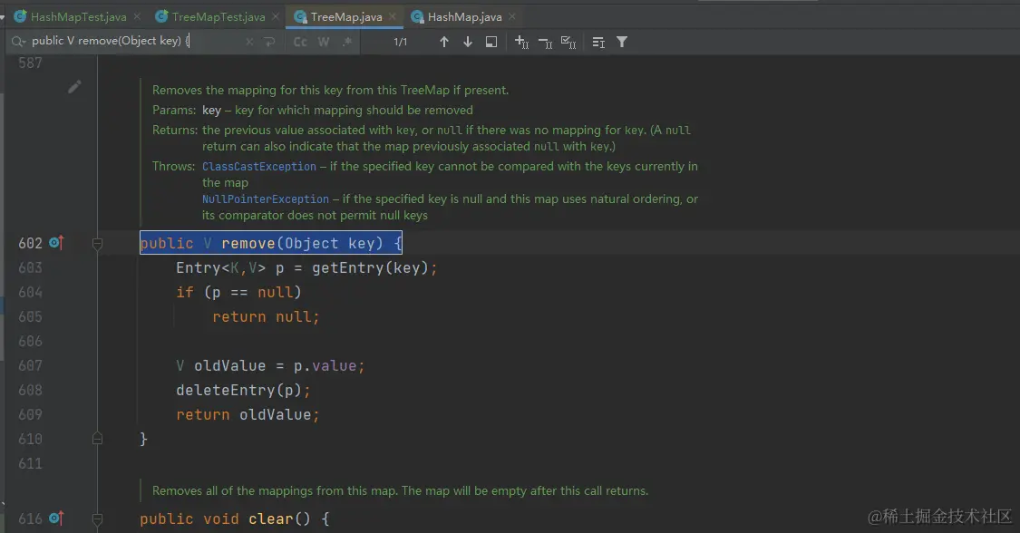Click line number 604 in gutter

(x=31, y=293)
